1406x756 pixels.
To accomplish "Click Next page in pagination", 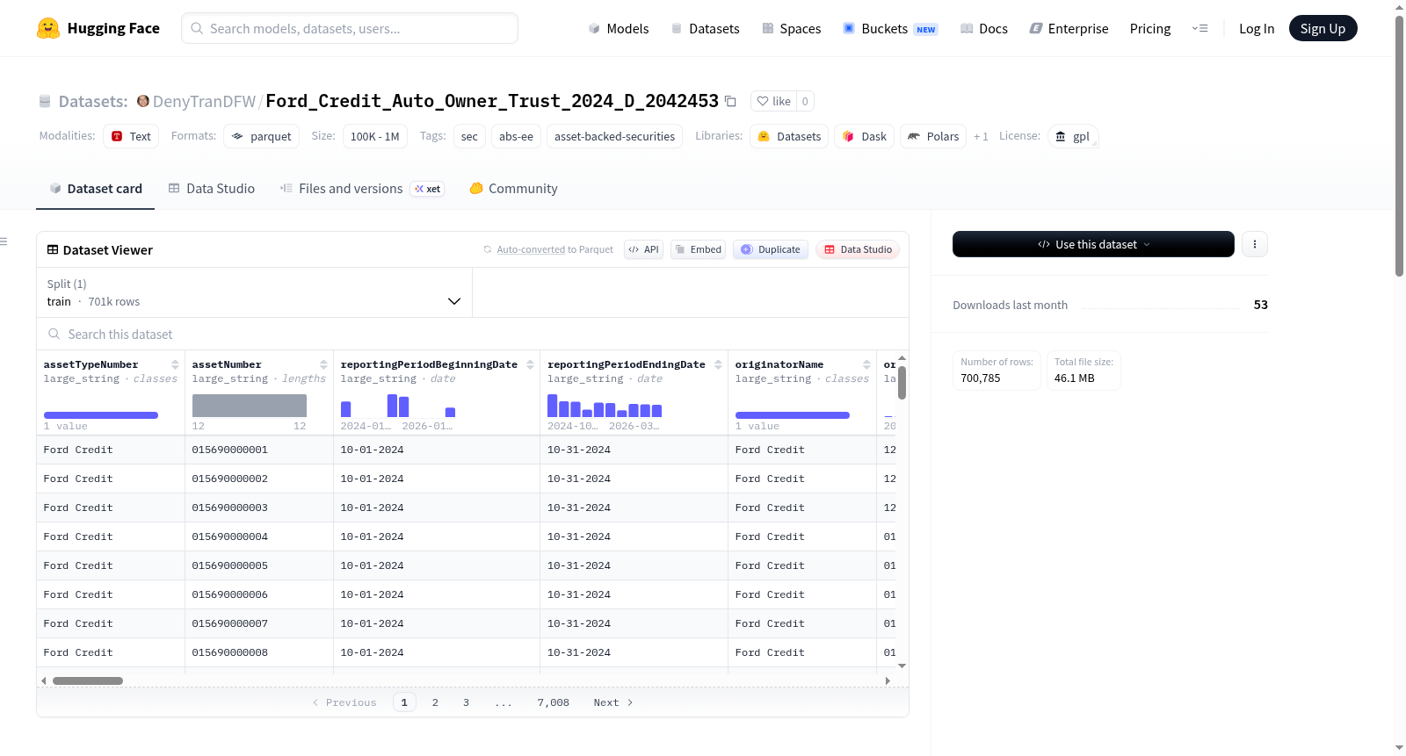I will [612, 702].
